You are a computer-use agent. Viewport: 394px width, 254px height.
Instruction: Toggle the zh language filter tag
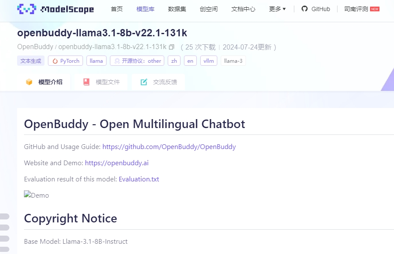coord(174,61)
